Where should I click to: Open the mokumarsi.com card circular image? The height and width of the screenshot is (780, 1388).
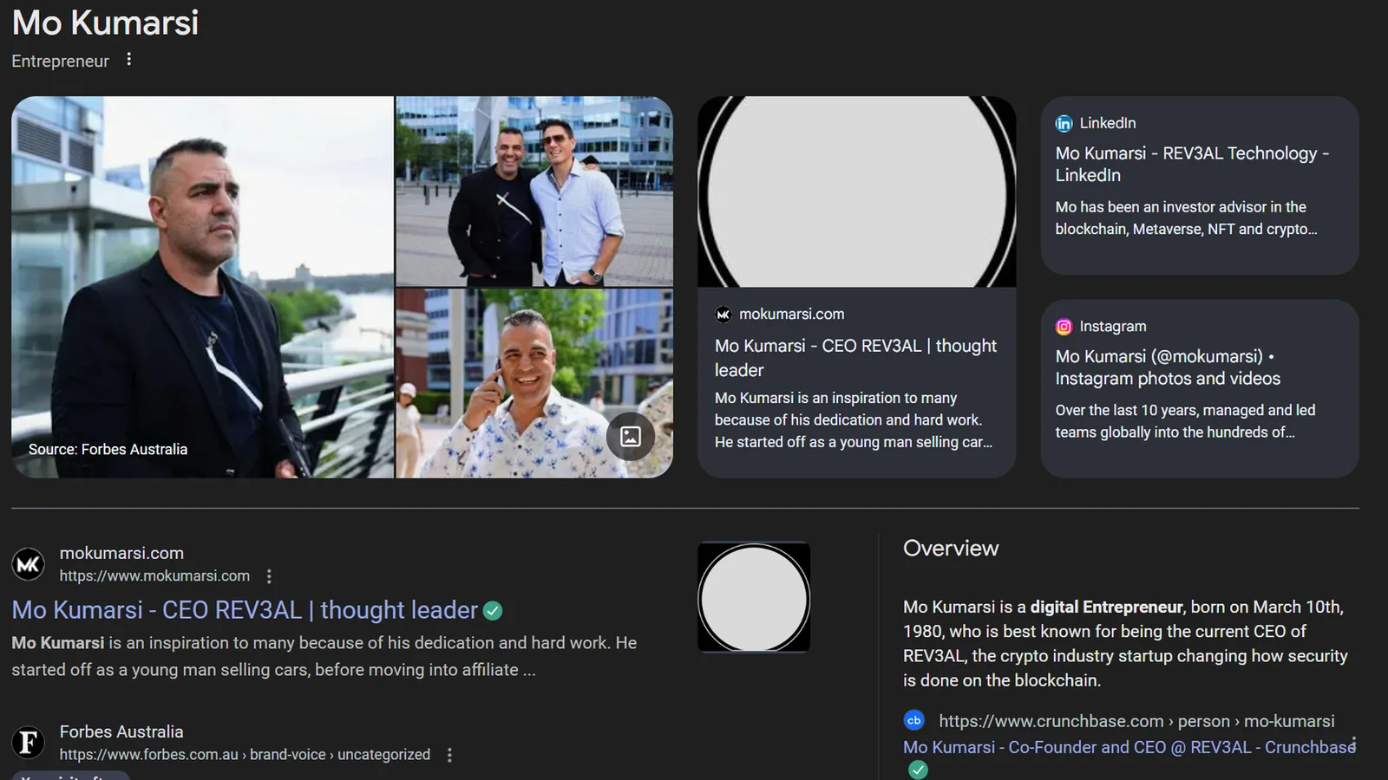click(x=856, y=192)
